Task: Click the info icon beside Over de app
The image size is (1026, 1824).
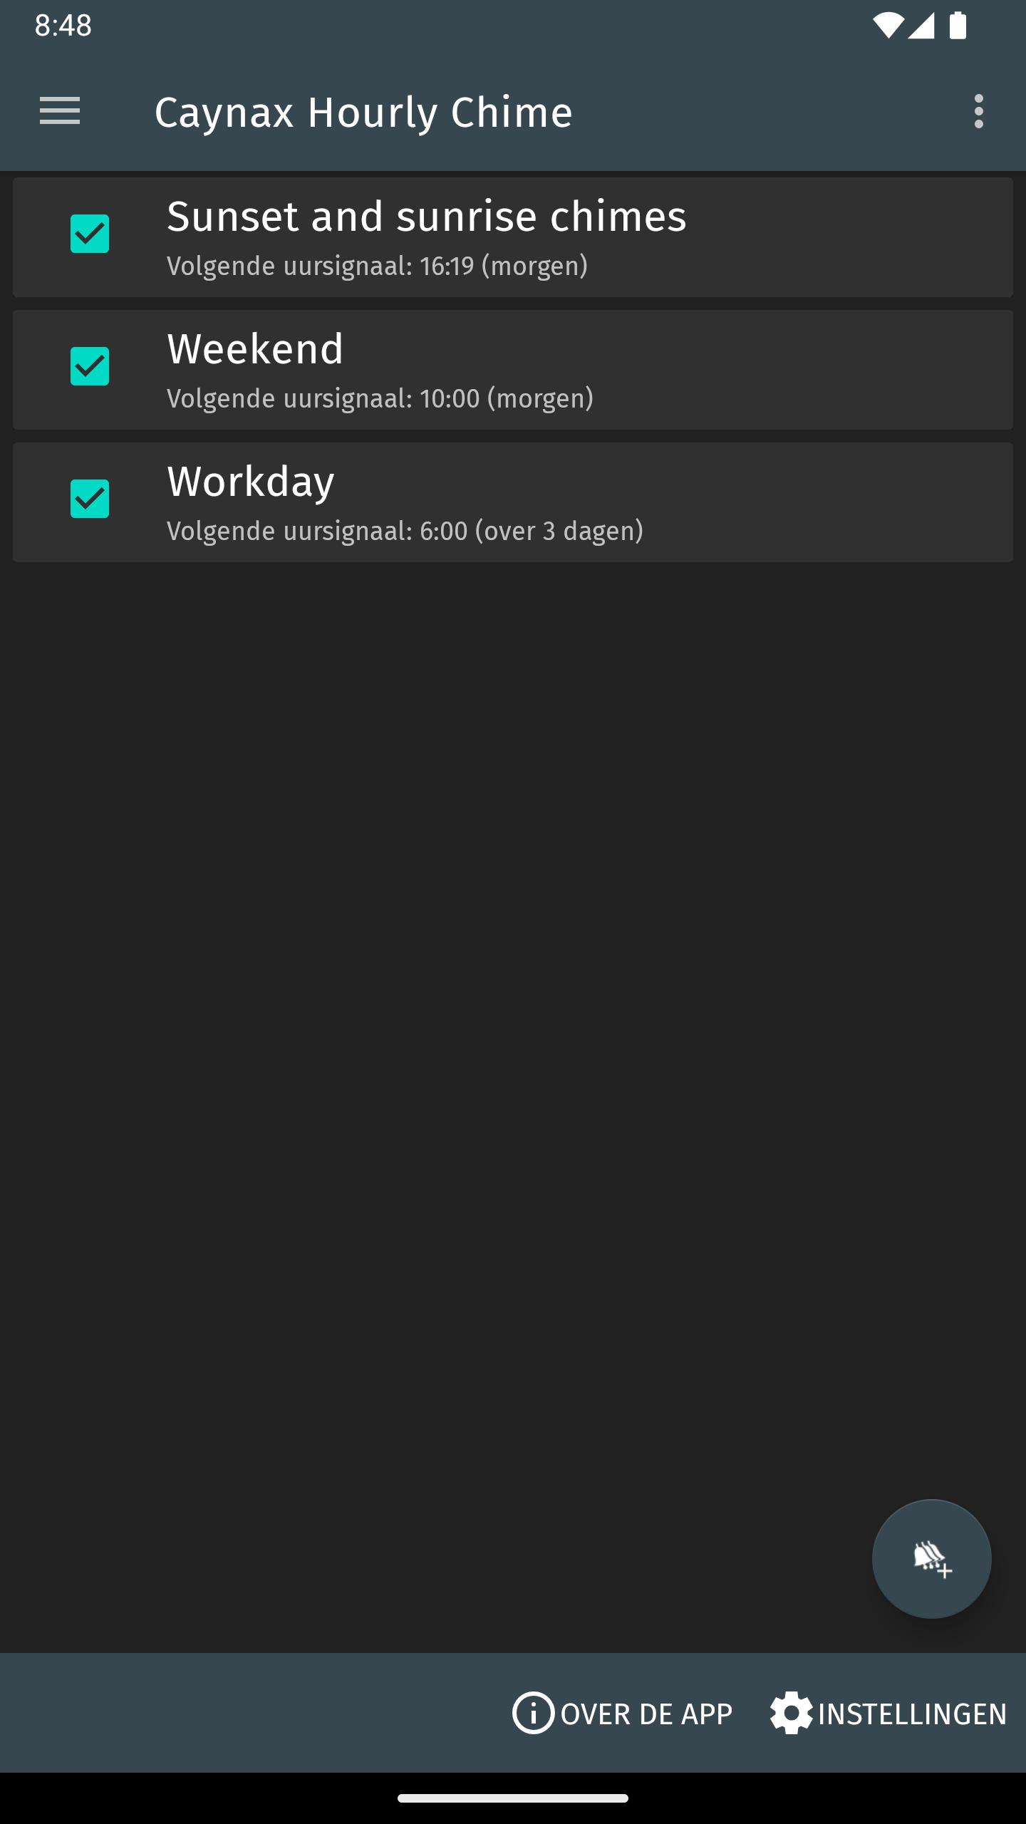Action: pyautogui.click(x=533, y=1713)
